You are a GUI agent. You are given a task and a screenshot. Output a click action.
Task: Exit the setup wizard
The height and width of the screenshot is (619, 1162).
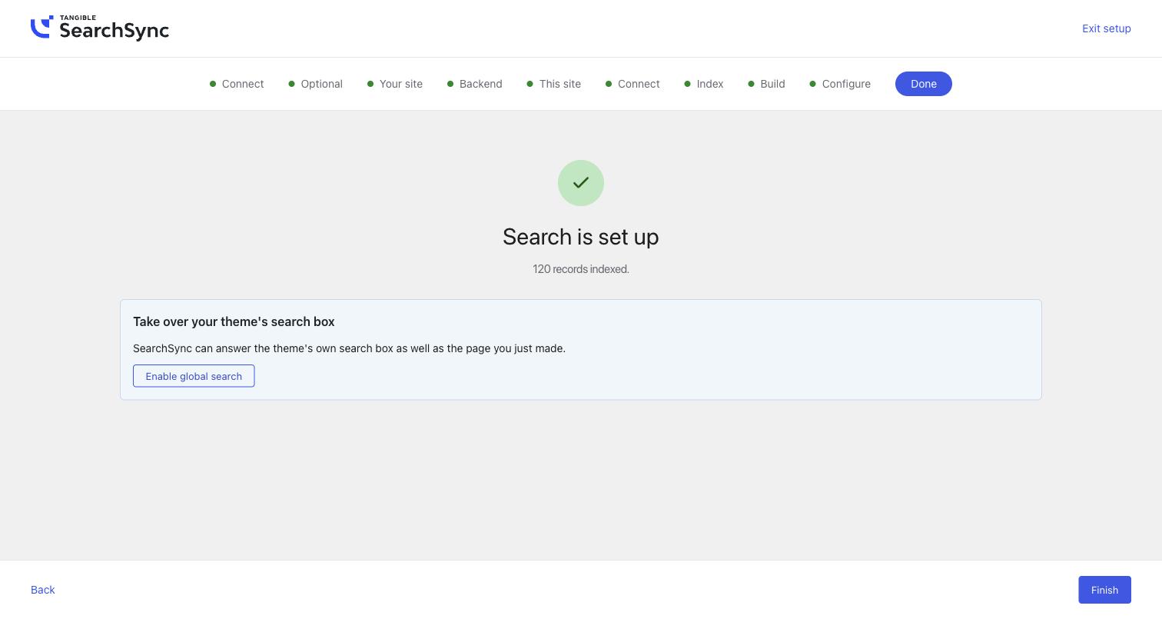pyautogui.click(x=1106, y=28)
